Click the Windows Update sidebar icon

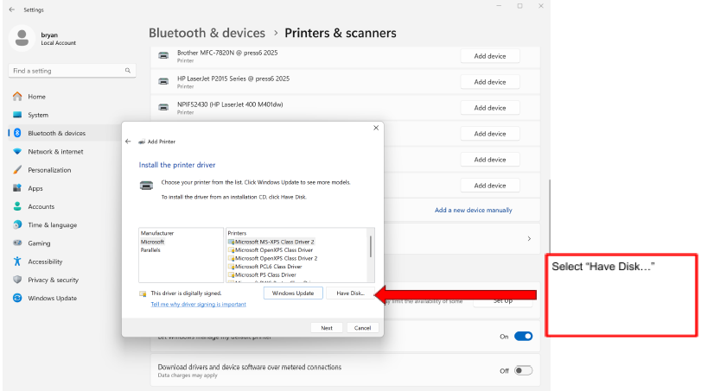(17, 298)
